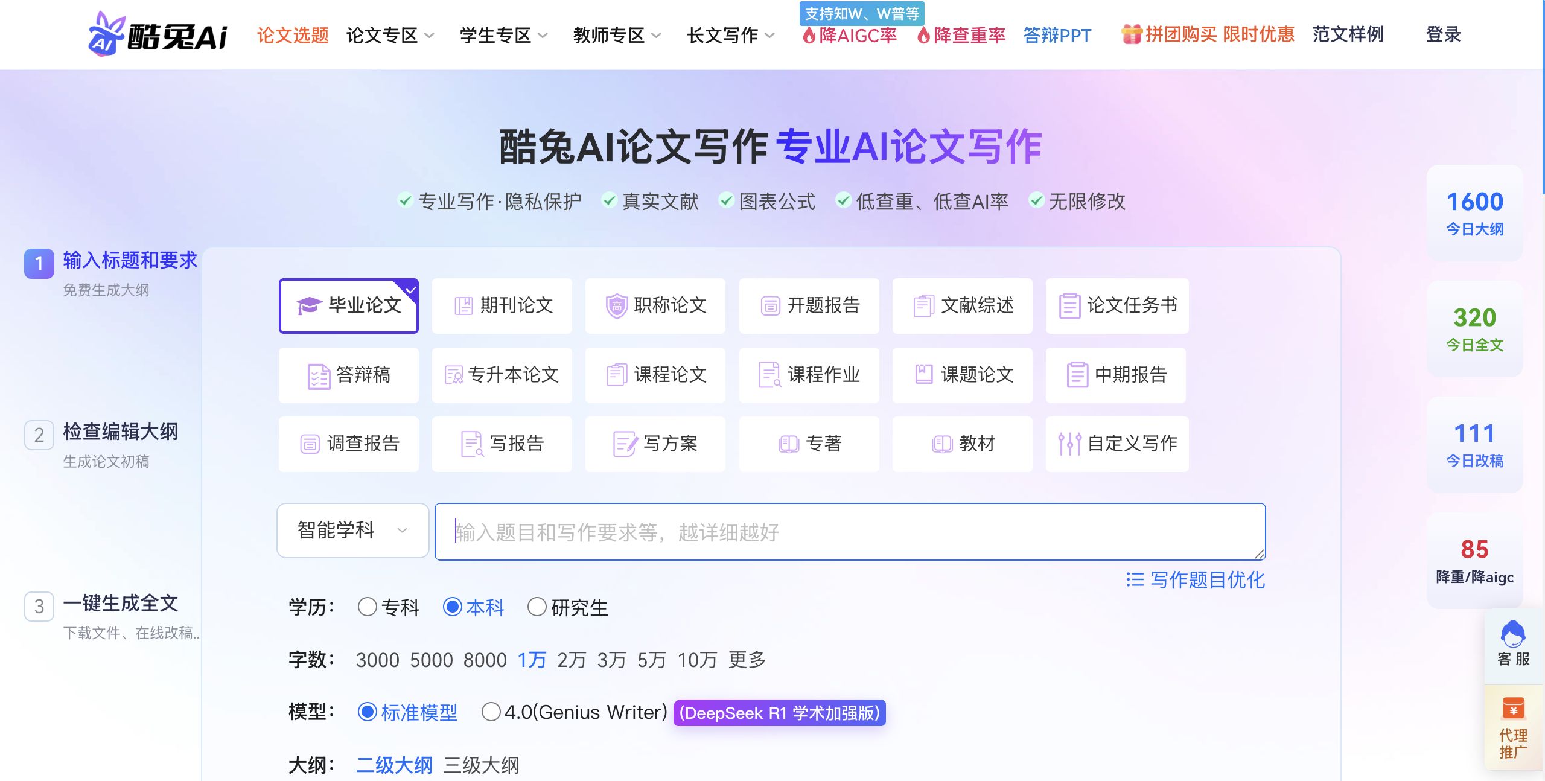1545x781 pixels.
Task: Select the 研究生 education level option
Action: pos(537,608)
